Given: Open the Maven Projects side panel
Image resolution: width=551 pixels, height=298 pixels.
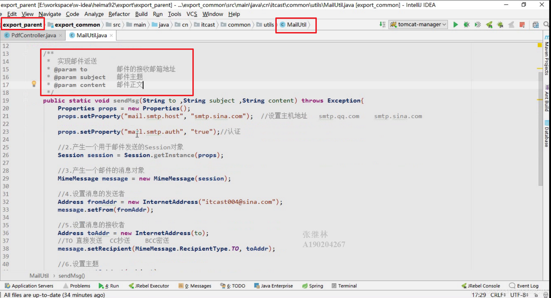Looking at the screenshot, I should [x=547, y=55].
